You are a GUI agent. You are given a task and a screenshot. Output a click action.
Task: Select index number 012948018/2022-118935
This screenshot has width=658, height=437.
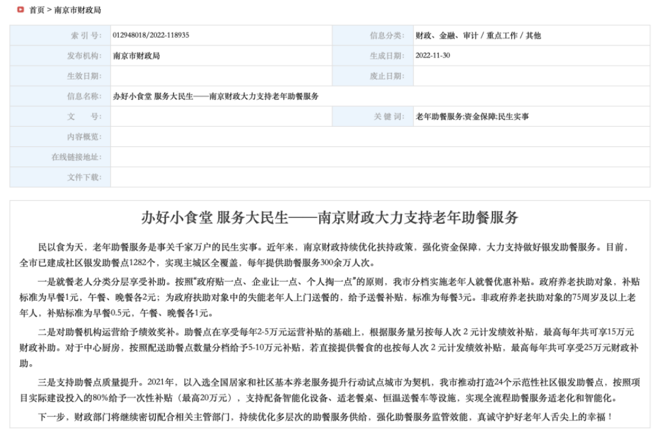[x=151, y=35]
